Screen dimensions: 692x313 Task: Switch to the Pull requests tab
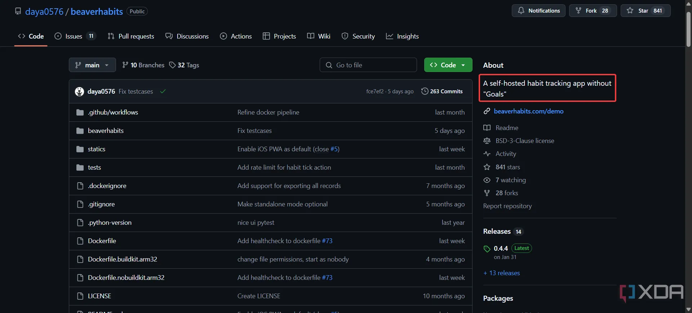(131, 36)
